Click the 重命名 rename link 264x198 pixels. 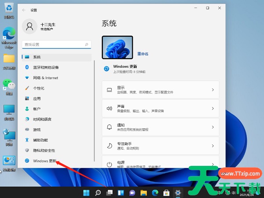coord(143,54)
